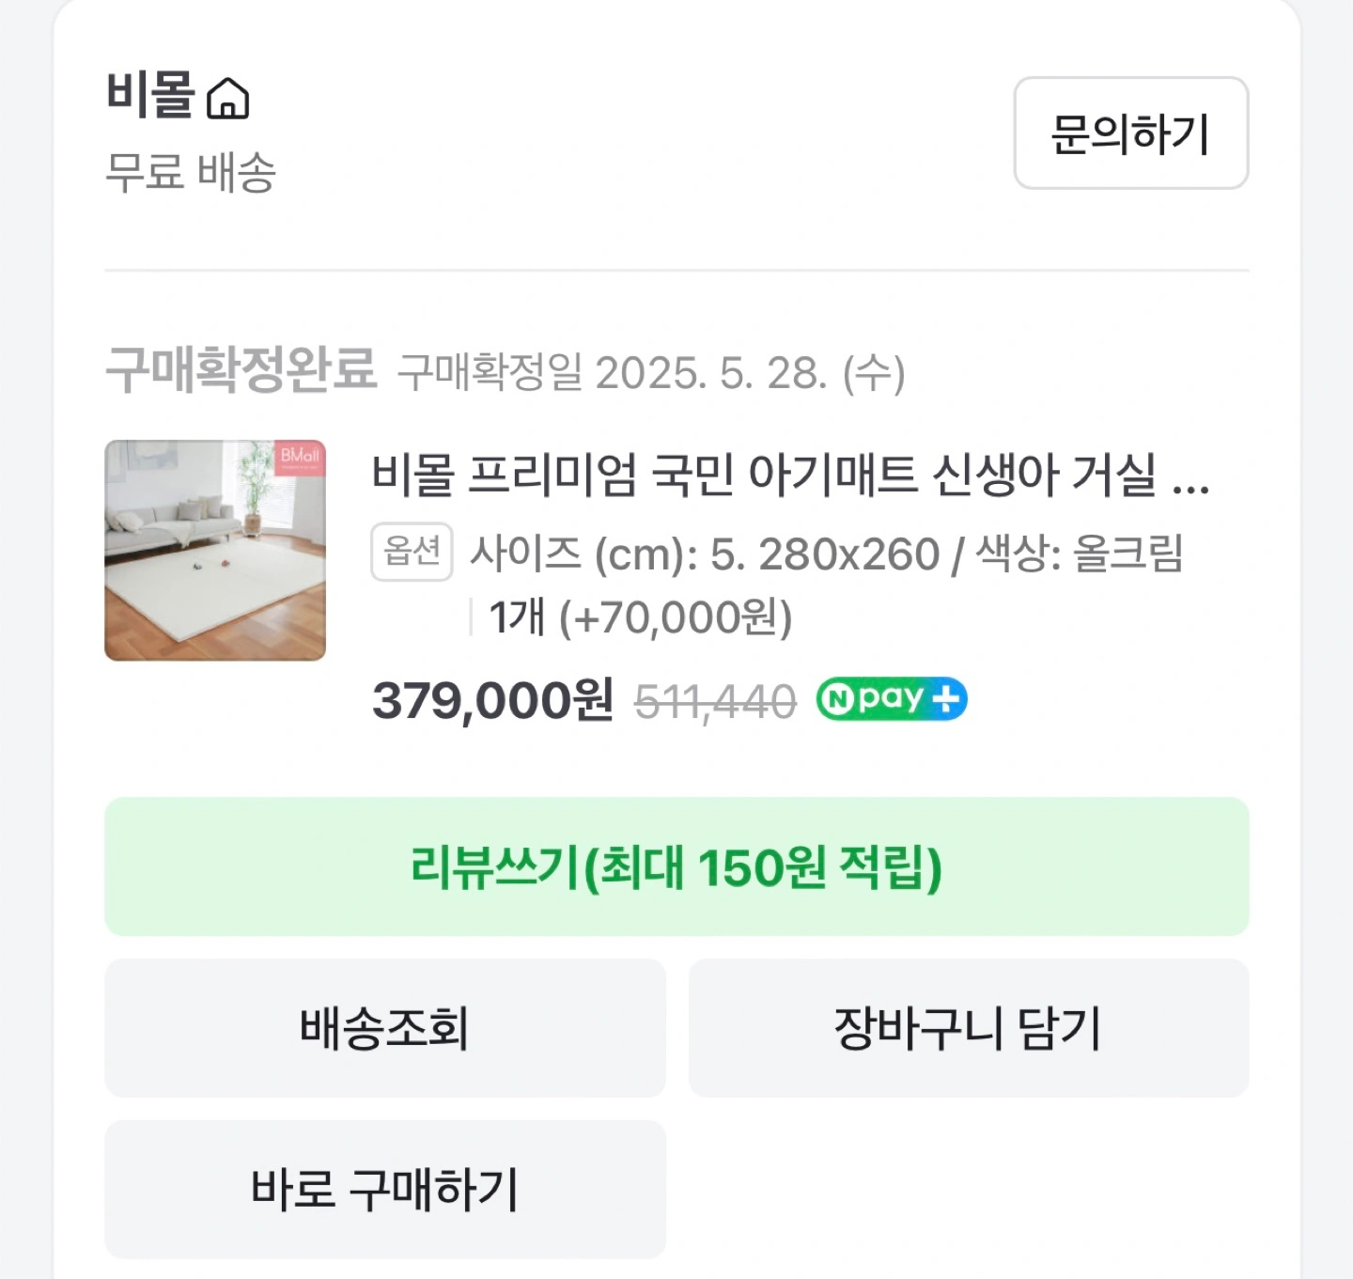The width and height of the screenshot is (1353, 1279).
Task: Select the 사이즈 280x260 option text
Action: [827, 554]
